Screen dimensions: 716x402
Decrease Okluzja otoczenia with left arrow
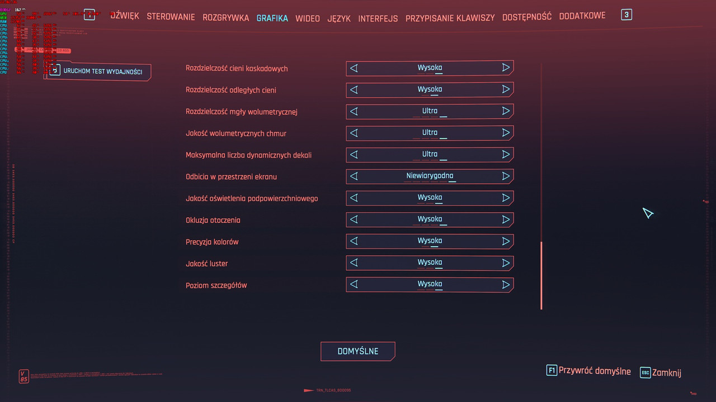point(354,220)
